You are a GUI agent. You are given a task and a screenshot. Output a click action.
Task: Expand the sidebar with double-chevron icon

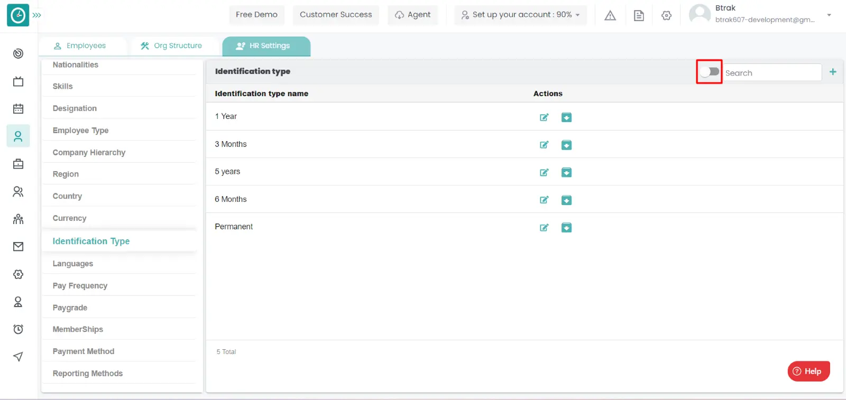tap(37, 15)
